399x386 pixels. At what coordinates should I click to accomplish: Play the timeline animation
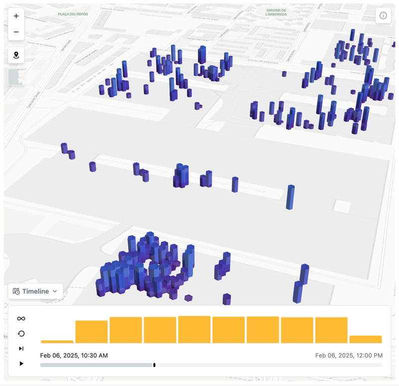[21, 364]
